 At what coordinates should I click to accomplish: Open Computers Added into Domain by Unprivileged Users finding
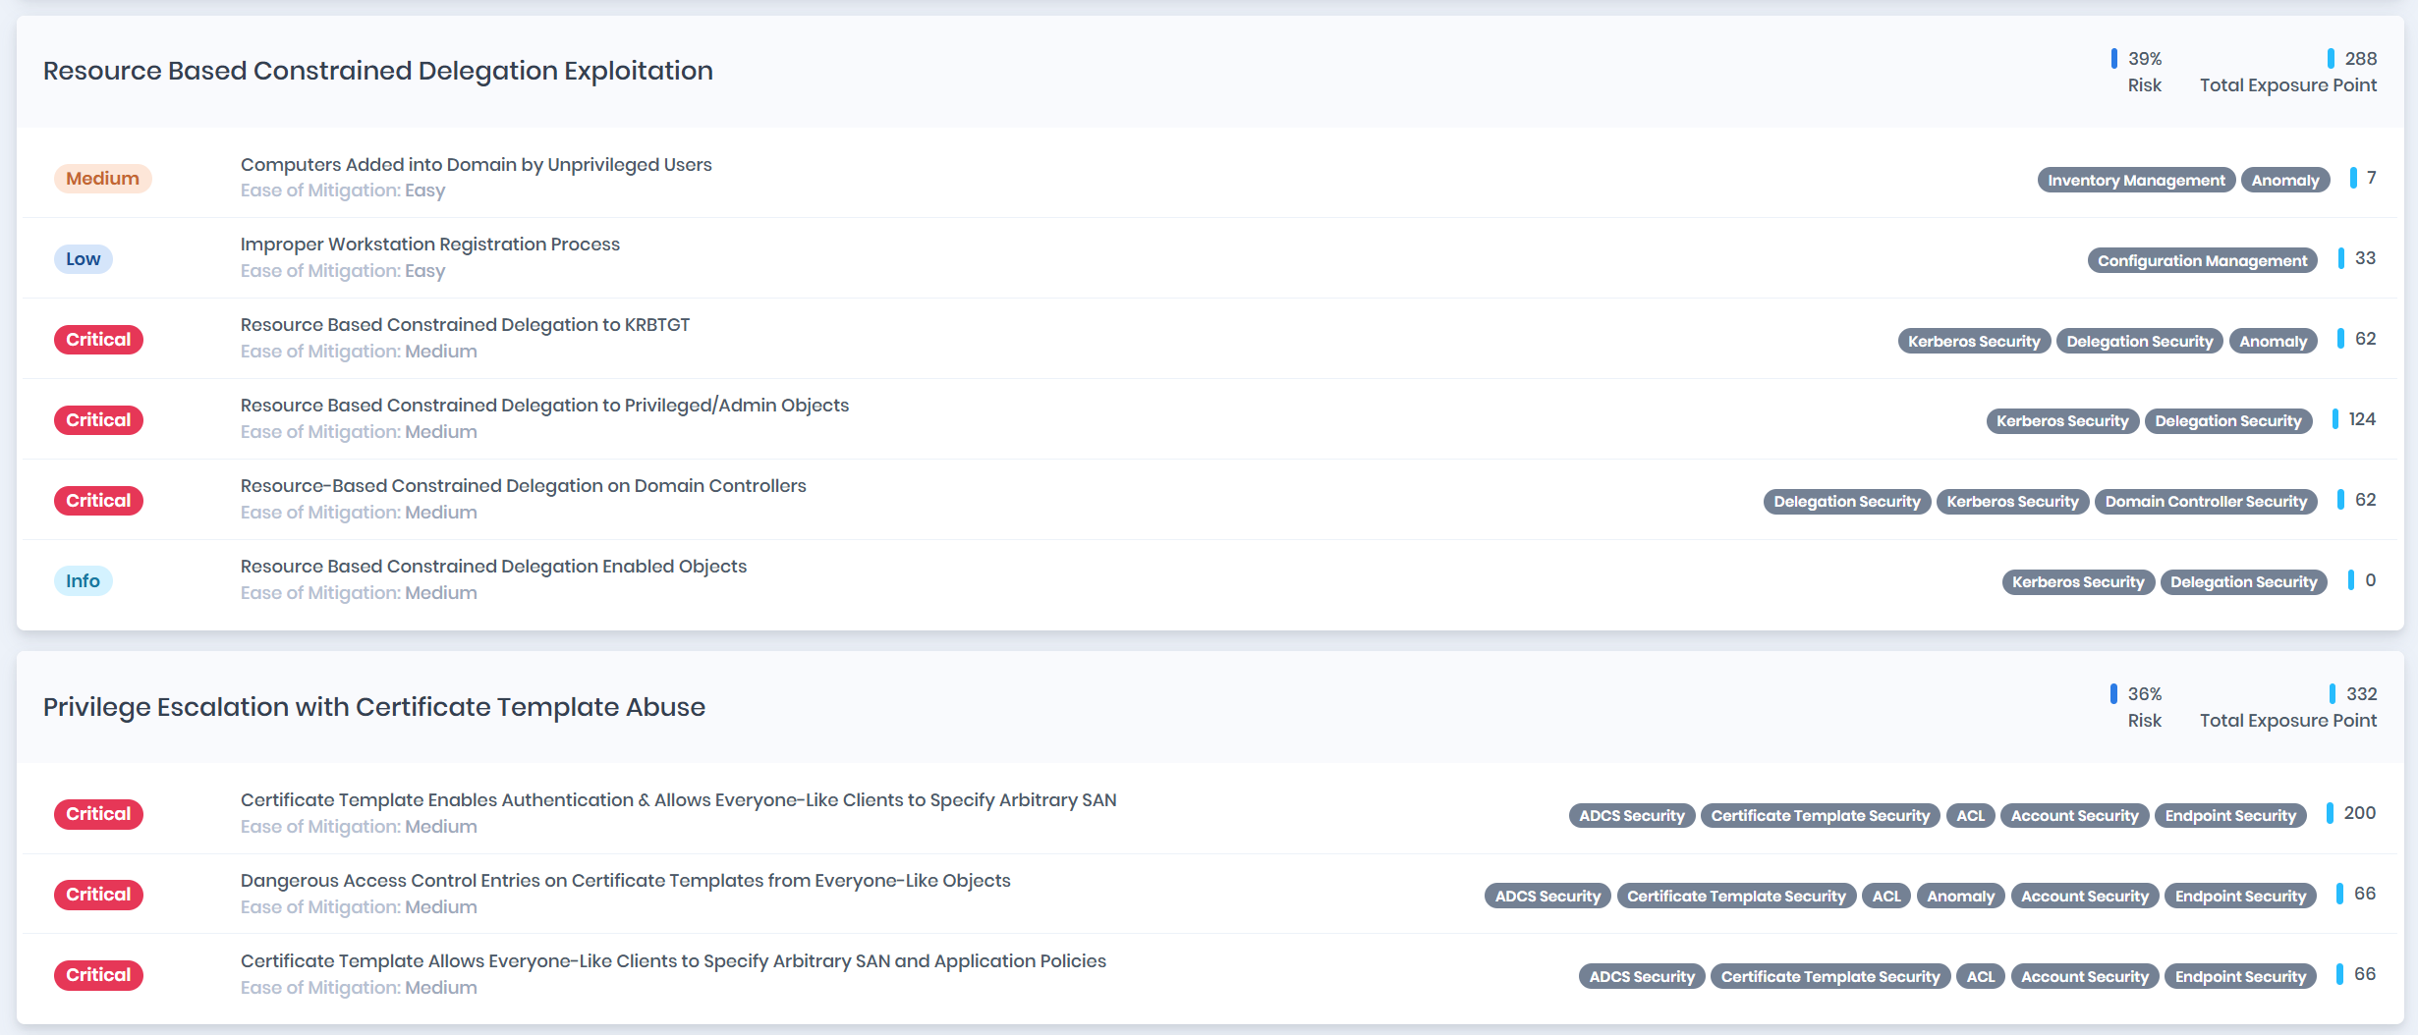click(476, 165)
